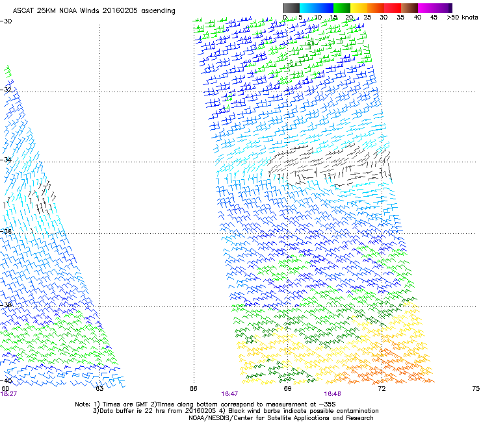Click the yellow 20-25 knots legend swatch
The width and height of the screenshot is (481, 422).
point(359,8)
